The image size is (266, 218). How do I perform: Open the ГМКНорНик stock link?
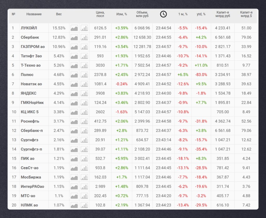pyautogui.click(x=32, y=103)
